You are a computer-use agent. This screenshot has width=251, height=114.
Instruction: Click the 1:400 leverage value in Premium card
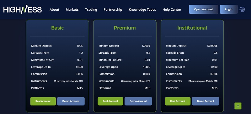coord(147,67)
